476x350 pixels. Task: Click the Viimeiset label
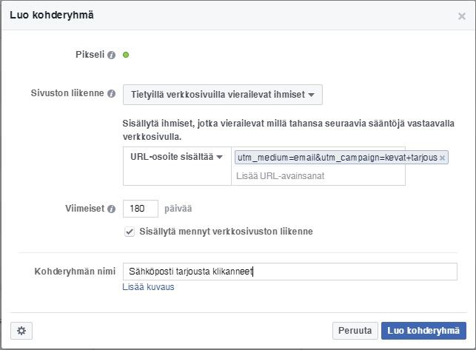tap(84, 209)
